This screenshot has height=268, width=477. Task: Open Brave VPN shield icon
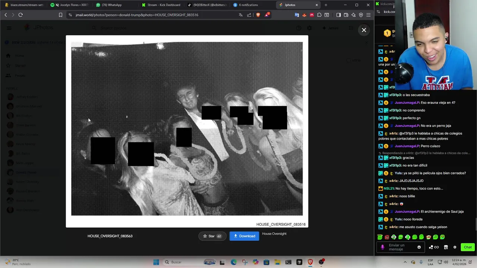[x=361, y=15]
